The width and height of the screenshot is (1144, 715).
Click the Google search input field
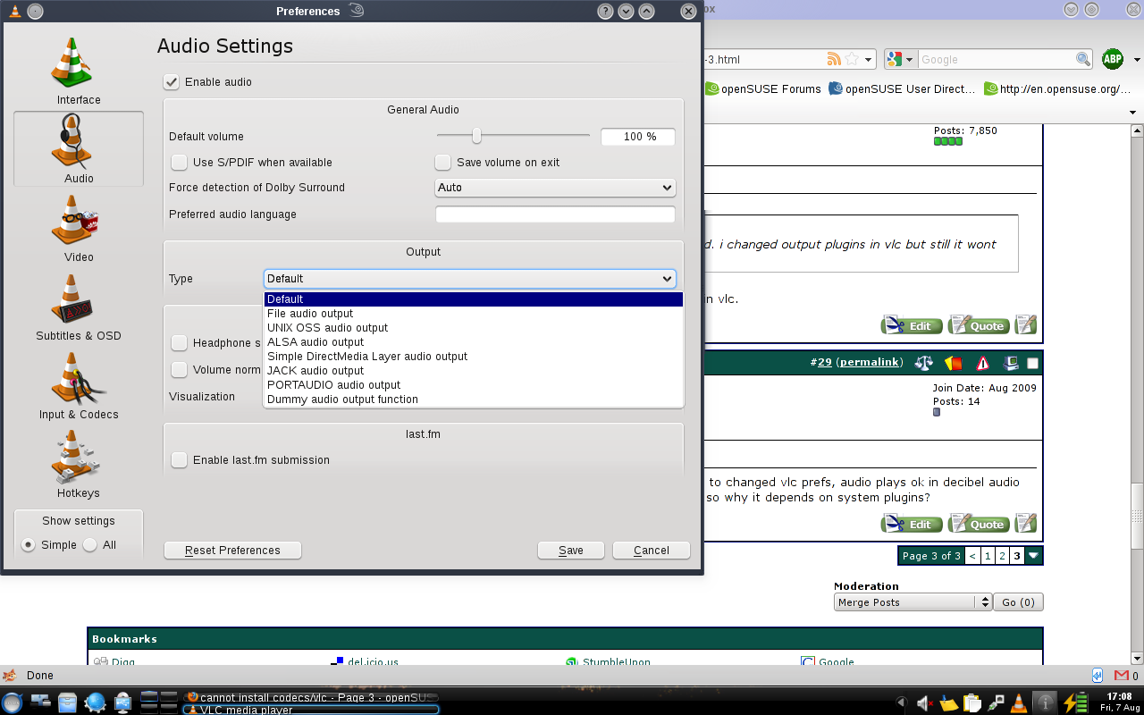[x=997, y=60]
